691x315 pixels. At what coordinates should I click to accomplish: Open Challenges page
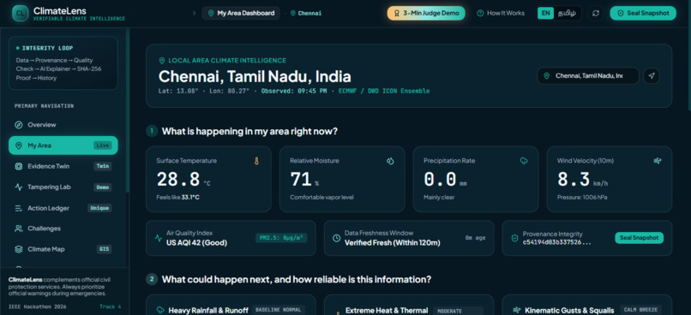click(63, 229)
